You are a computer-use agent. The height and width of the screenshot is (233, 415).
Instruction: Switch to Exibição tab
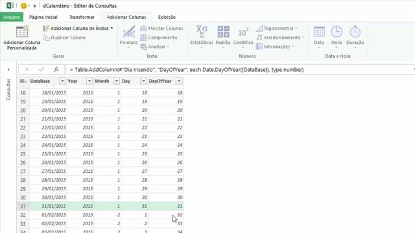[167, 17]
